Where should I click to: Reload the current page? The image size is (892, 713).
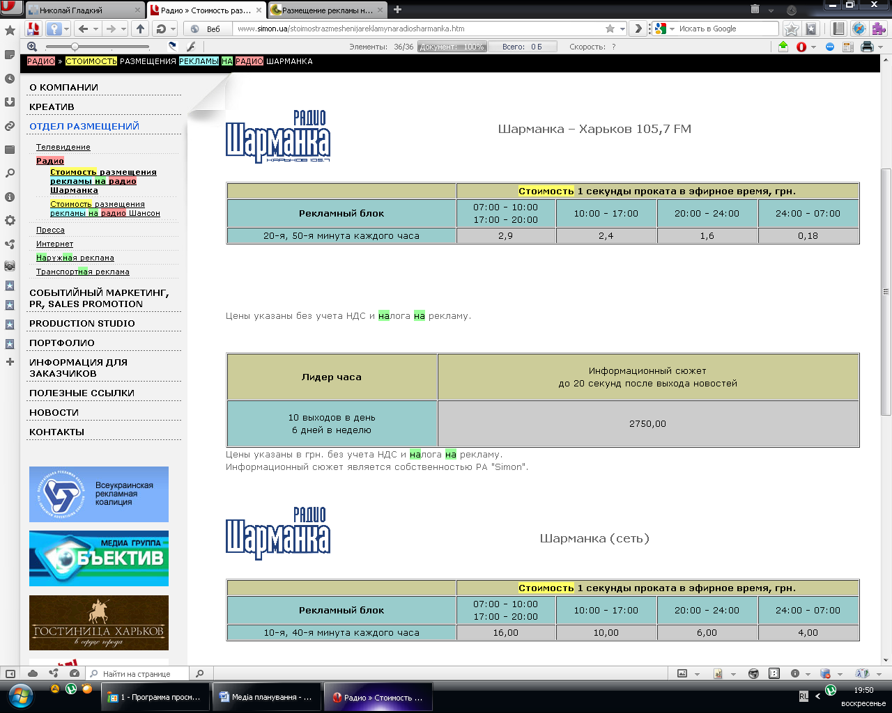click(x=161, y=29)
